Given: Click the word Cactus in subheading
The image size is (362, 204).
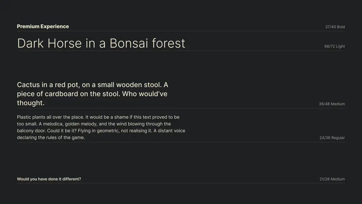Looking at the screenshot, I should tap(28, 85).
